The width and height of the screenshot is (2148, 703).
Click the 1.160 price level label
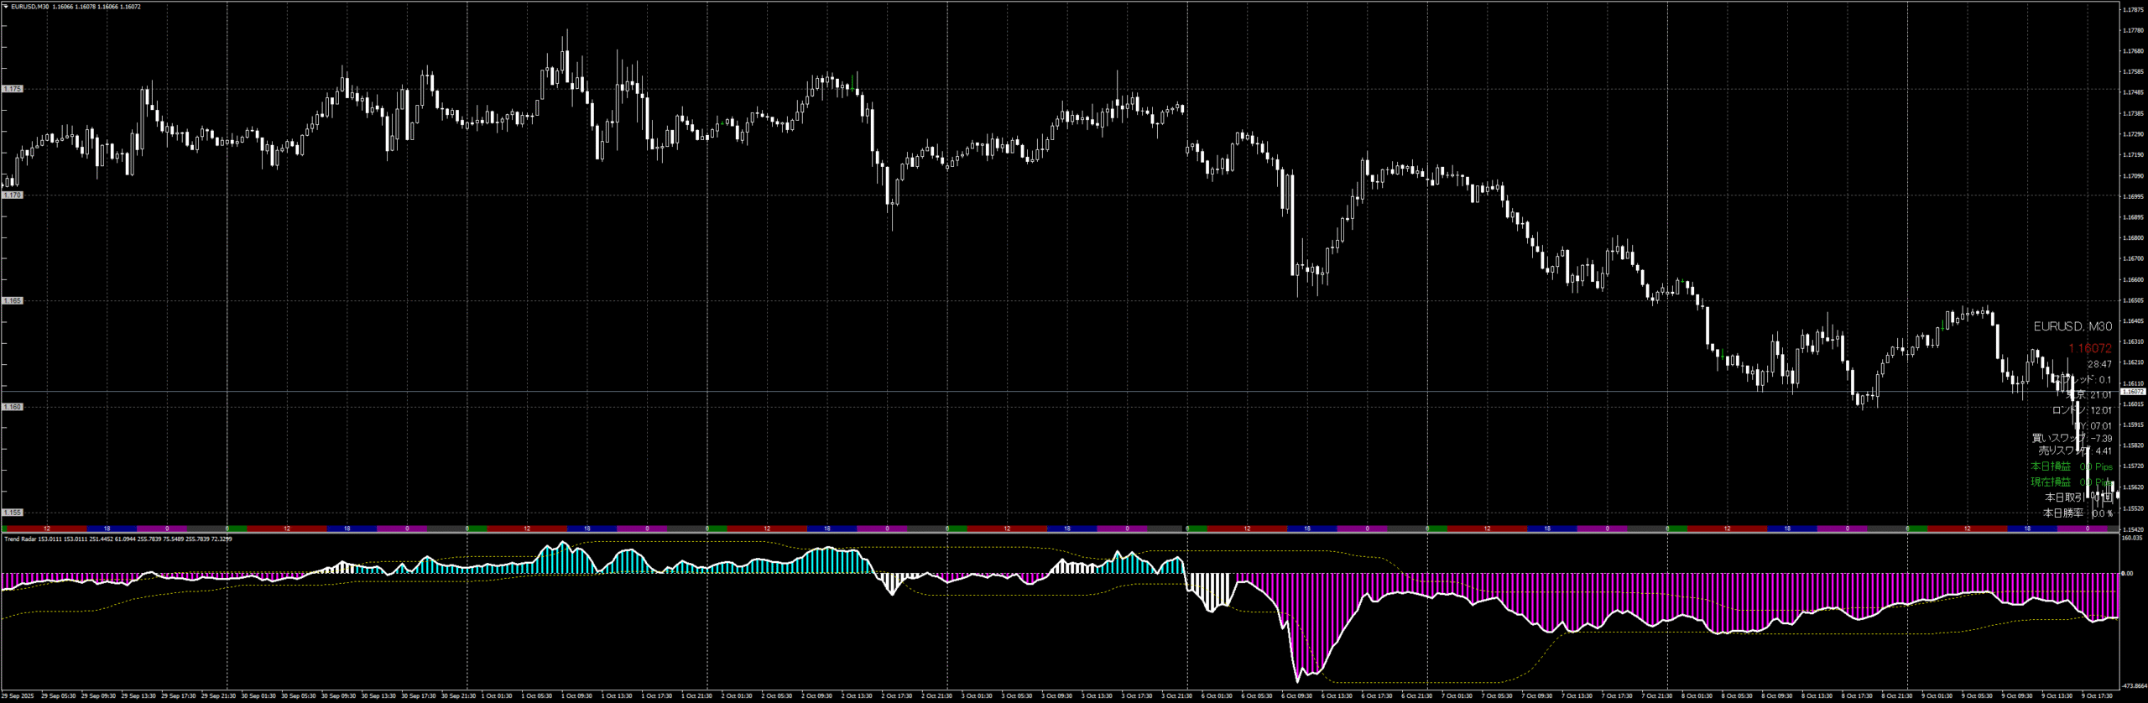click(13, 407)
